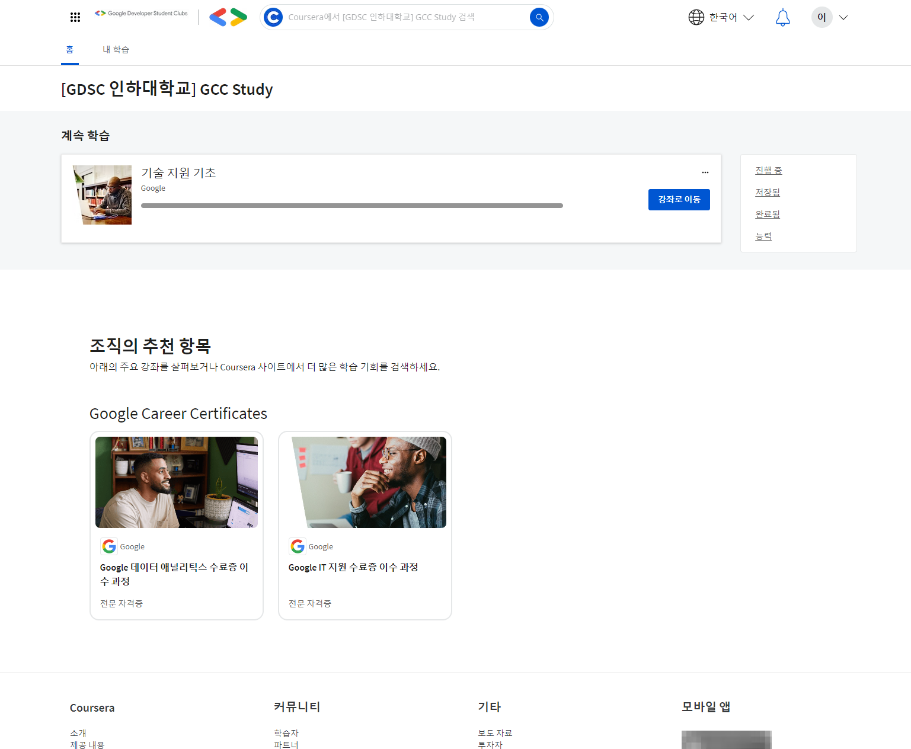Click the colorful GDSC bracket logo
911x749 pixels.
coord(228,17)
